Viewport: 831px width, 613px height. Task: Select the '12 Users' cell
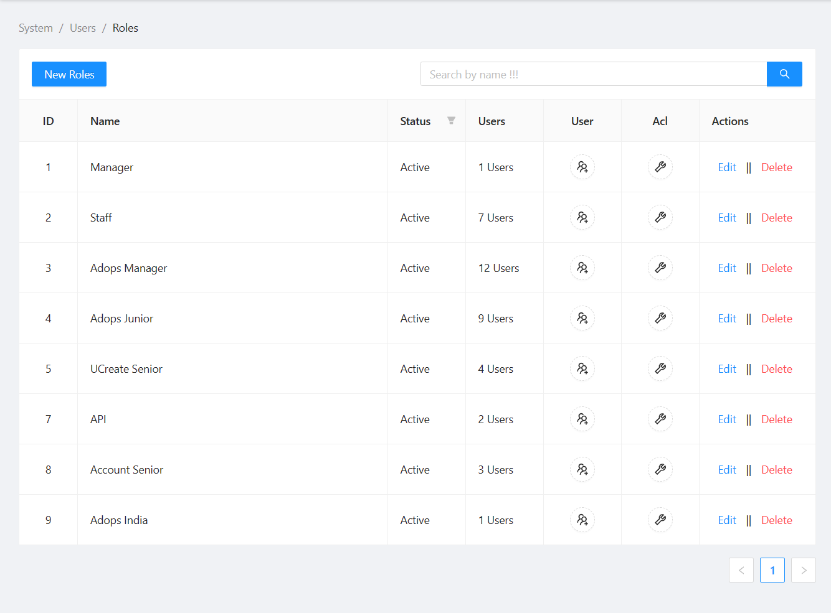(505, 268)
